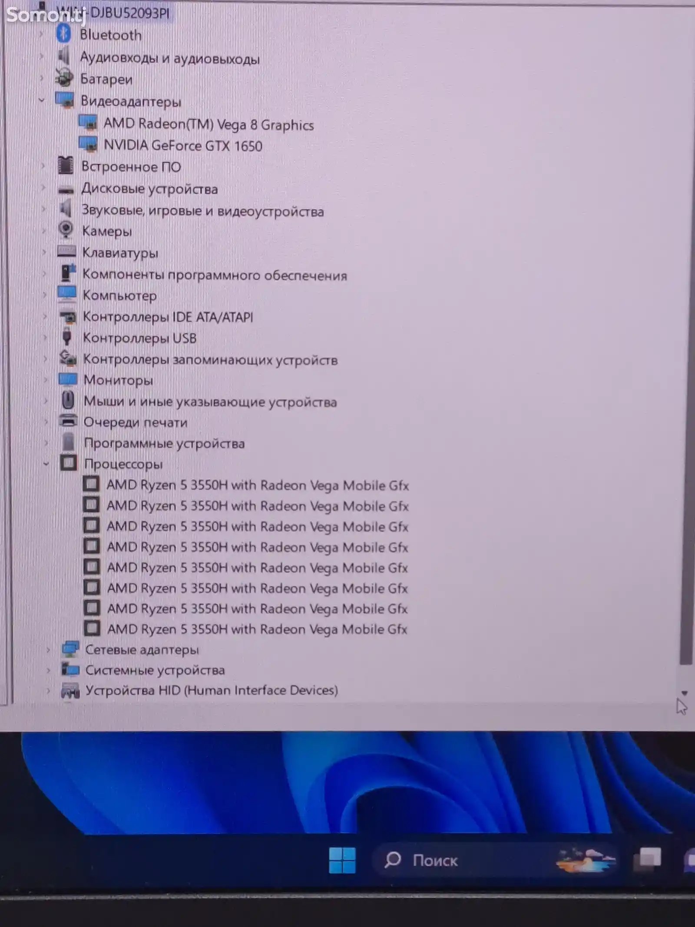Expand the Контроллеры USB node

pos(45,338)
